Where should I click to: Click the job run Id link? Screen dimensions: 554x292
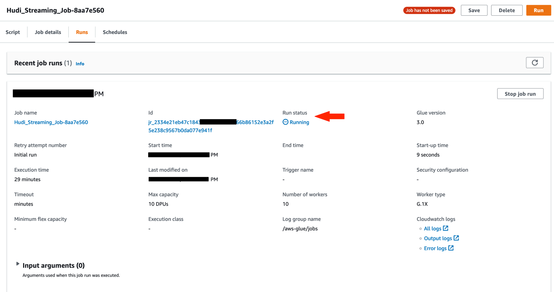point(211,126)
